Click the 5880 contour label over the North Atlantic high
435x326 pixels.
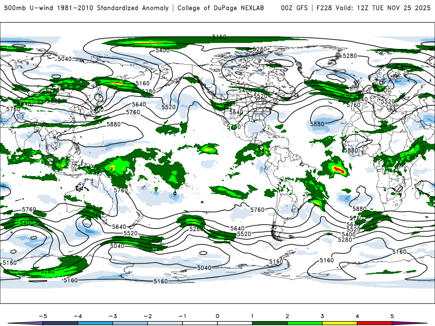[x=317, y=124]
